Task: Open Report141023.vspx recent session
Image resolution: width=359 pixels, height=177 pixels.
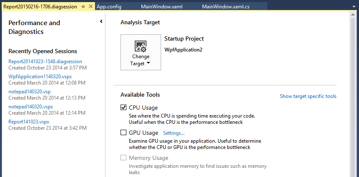Action: pos(29,122)
